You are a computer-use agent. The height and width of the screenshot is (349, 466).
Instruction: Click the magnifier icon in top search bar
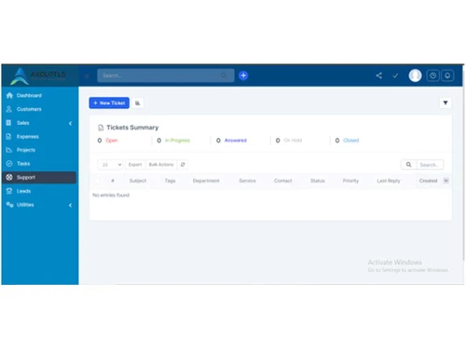(224, 75)
